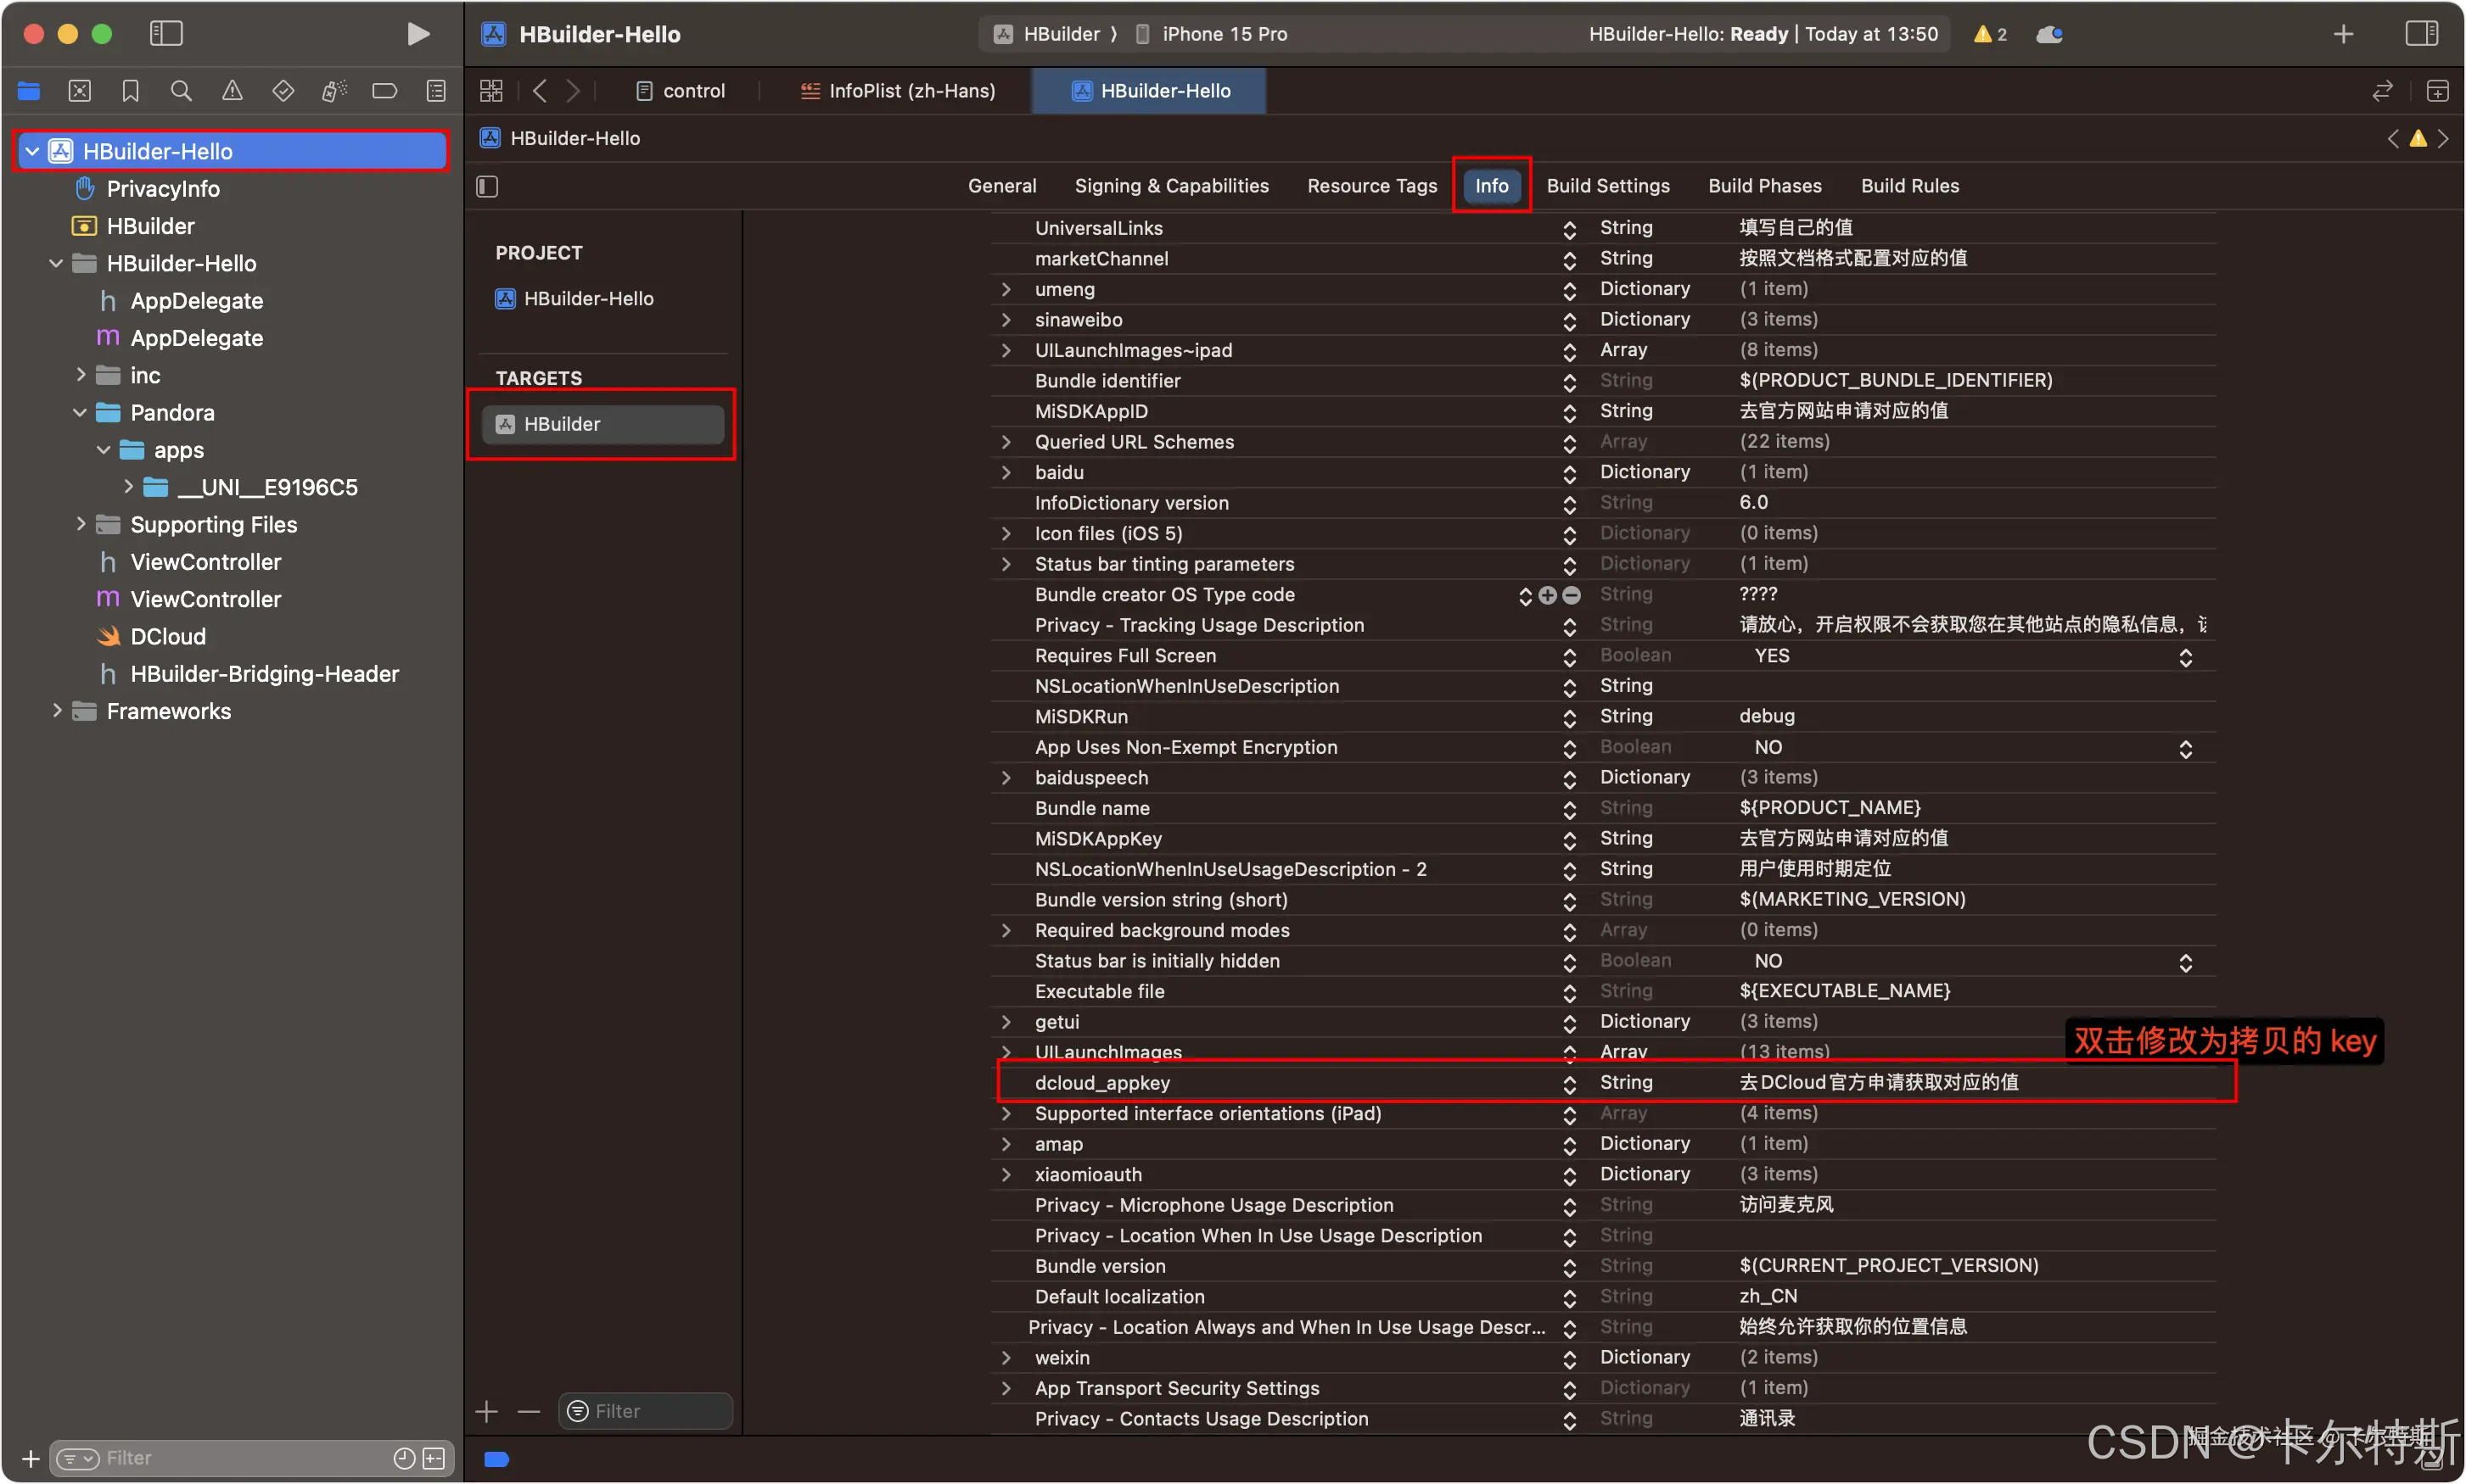Click the add target plus button
Screen dimensions: 2466x1484
pyautogui.click(x=487, y=1411)
